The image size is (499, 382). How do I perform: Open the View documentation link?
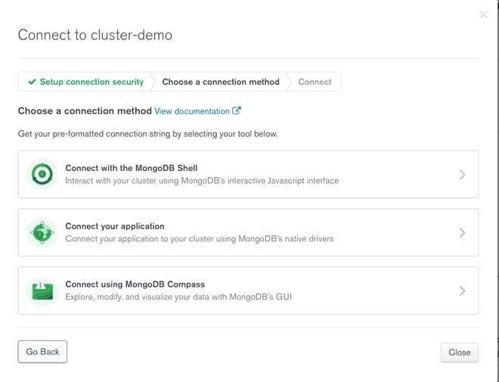coord(192,111)
